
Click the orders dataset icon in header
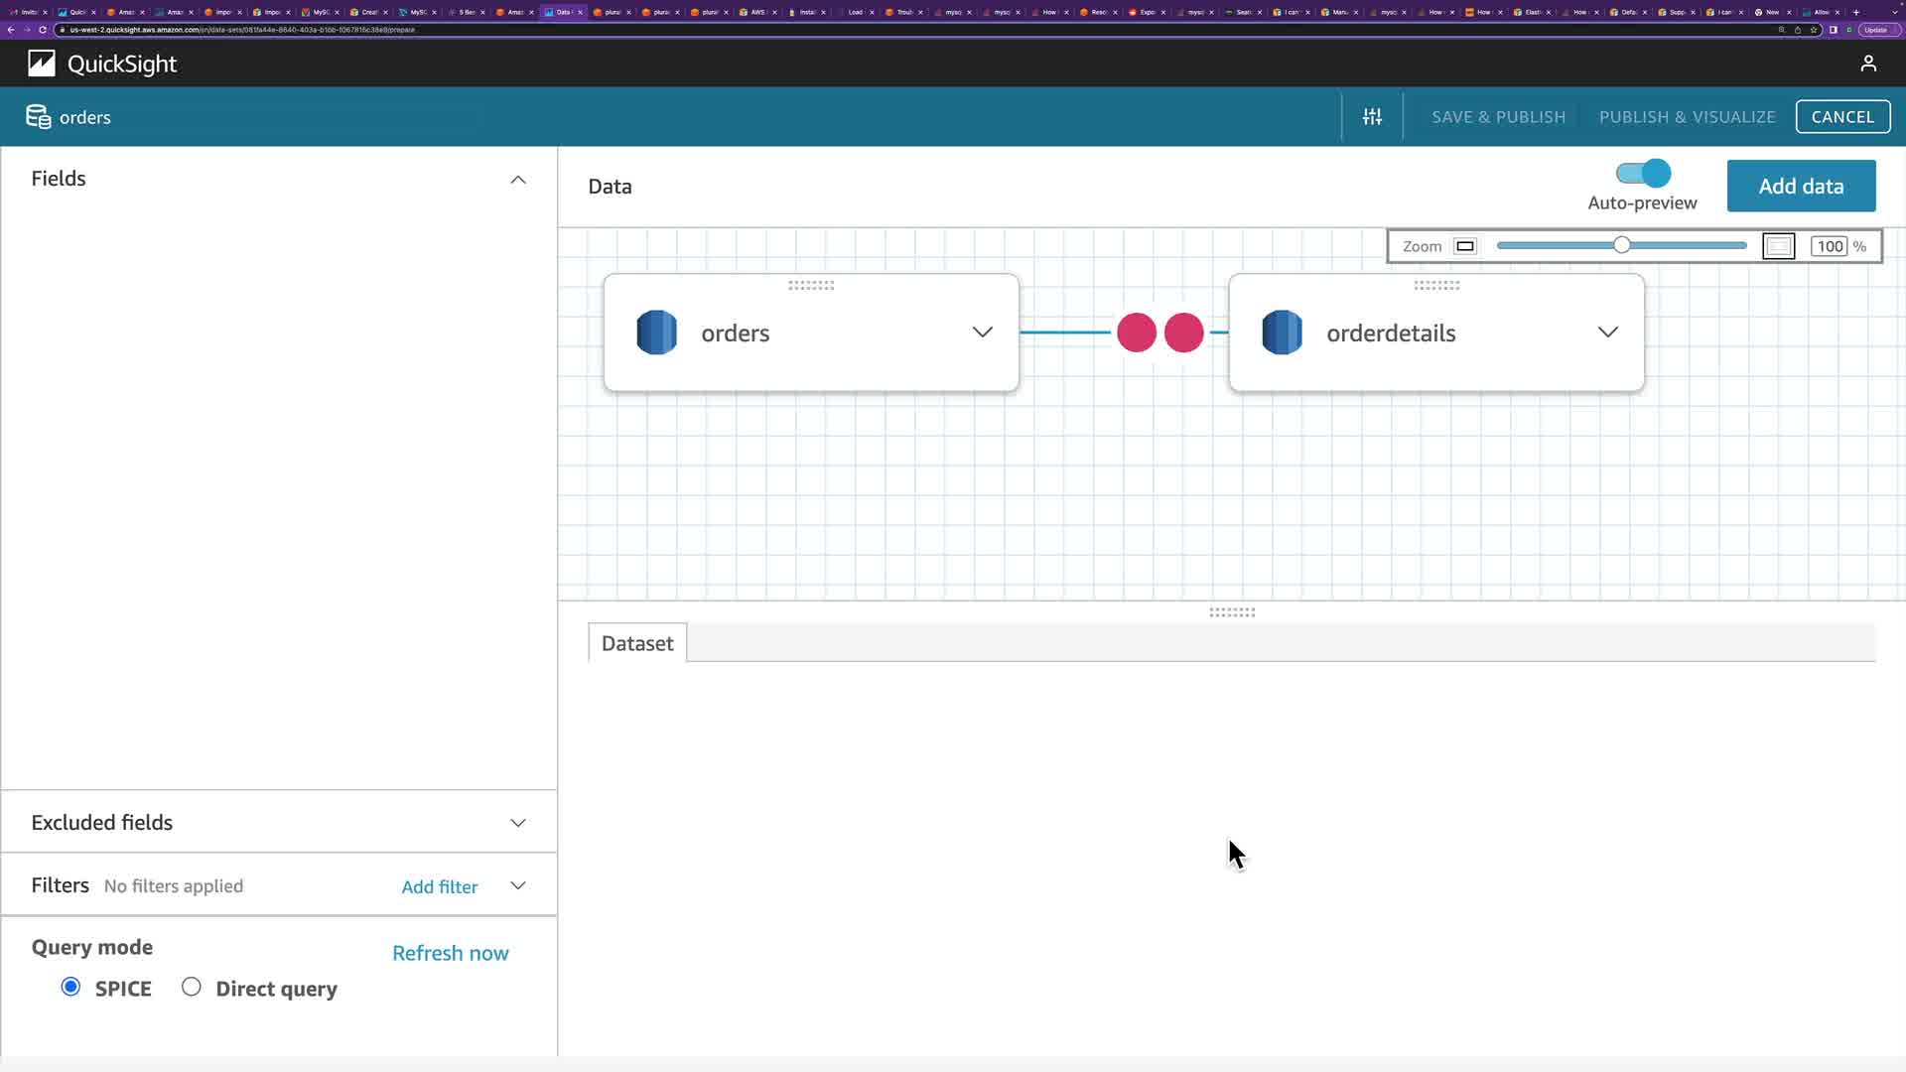(38, 117)
